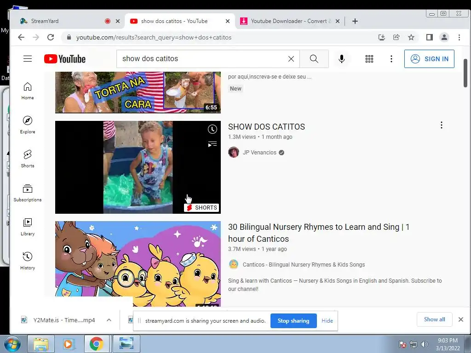Viewport: 471px width, 353px height.
Task: Show all downloads
Action: pyautogui.click(x=434, y=319)
